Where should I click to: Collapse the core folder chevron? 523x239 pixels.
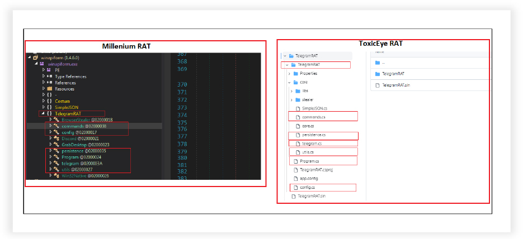pyautogui.click(x=289, y=82)
